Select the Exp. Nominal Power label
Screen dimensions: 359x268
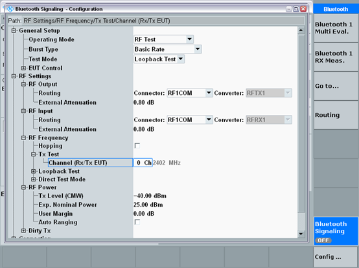tap(67, 205)
